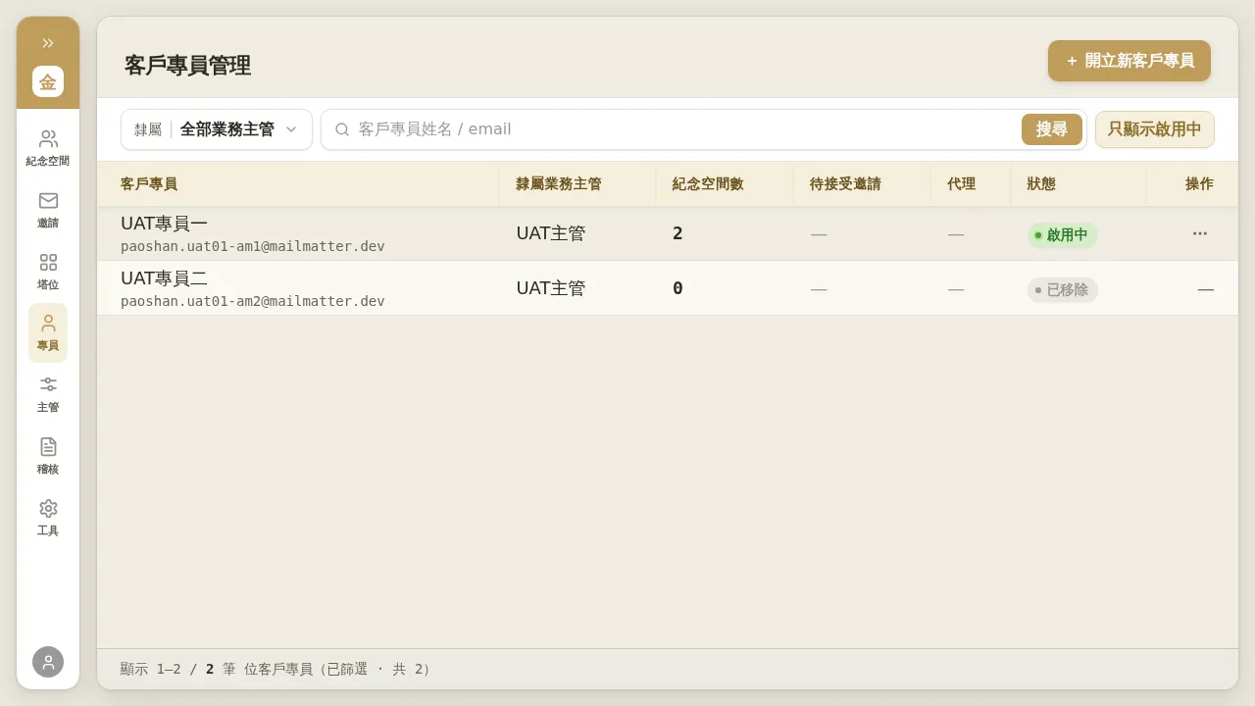
Task: Click email paoshan.uat01-am2@mailmatter.dev
Action: click(x=253, y=301)
